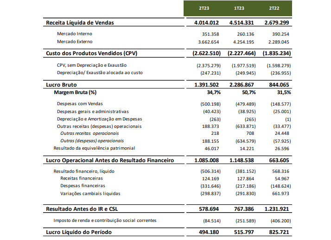331x240 pixels.
Task: Select Lucro Operacional Antes do Resultado Financeiro
Action: click(110, 160)
